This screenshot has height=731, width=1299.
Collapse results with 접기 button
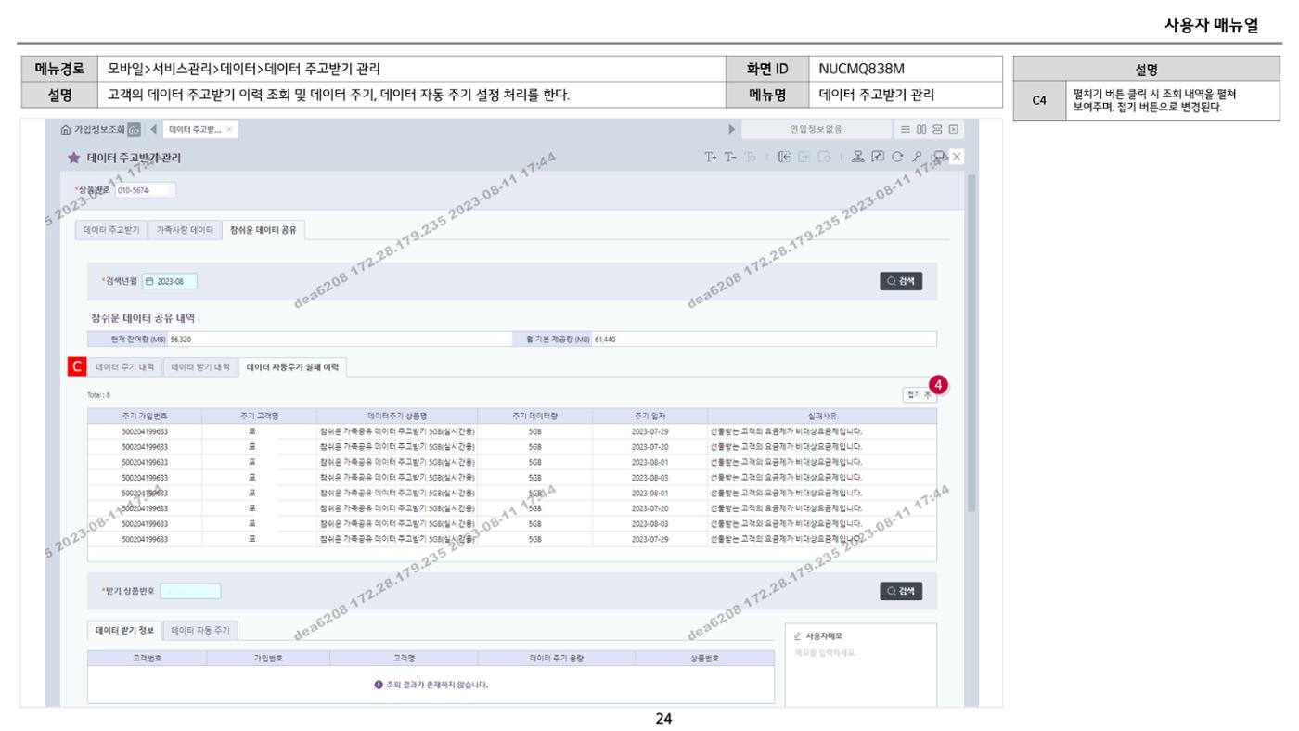919,395
